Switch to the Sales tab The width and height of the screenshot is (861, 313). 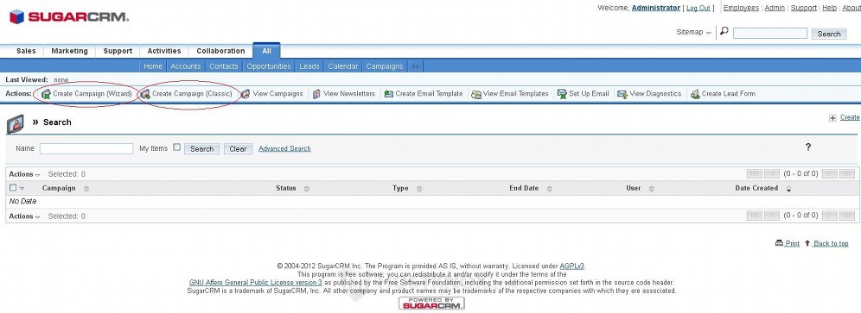(x=26, y=51)
